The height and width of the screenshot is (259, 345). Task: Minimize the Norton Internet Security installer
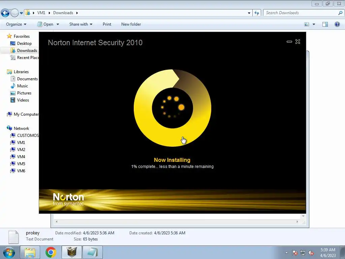point(289,41)
